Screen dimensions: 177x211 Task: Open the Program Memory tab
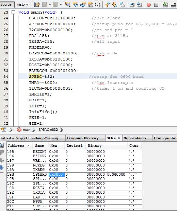[x=85, y=138]
